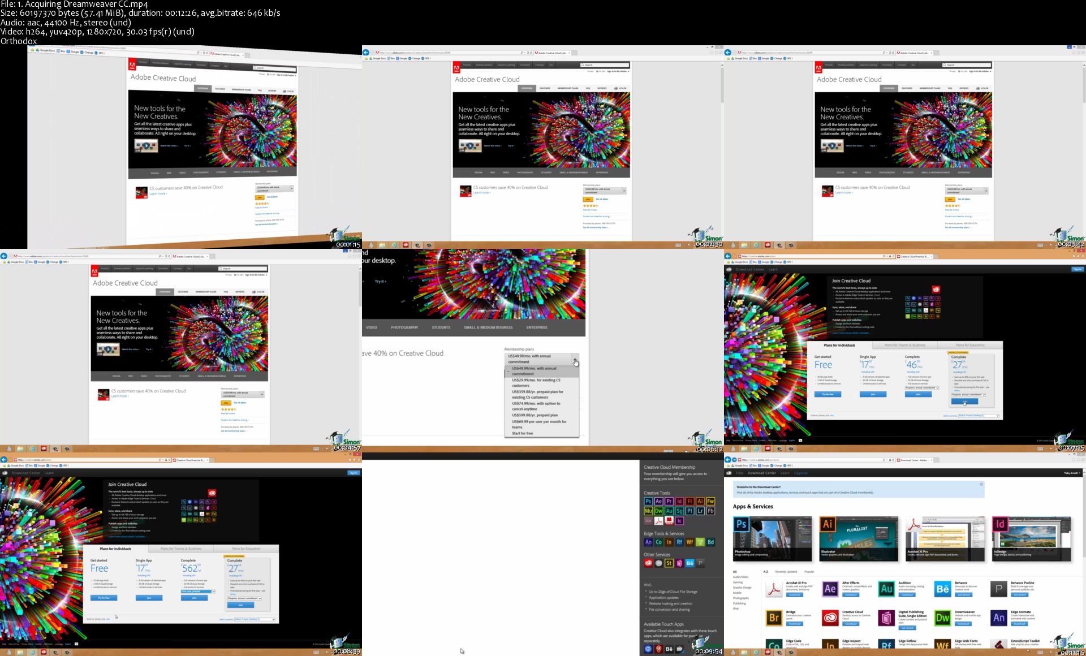Click the An Edge Animate icon in the Download Center list
Viewport: 1086px width, 656px height.
tap(999, 618)
